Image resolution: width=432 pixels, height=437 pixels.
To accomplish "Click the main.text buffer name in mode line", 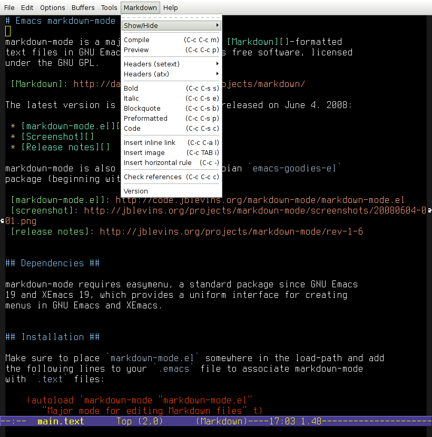I will point(61,421).
